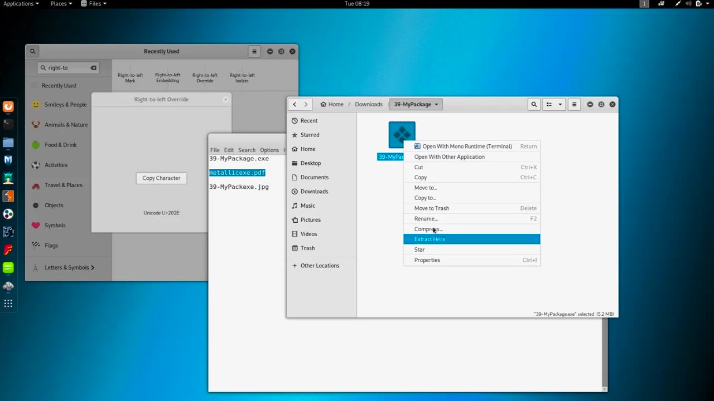Image resolution: width=714 pixels, height=401 pixels.
Task: Select Compress… in context menu
Action: tap(471, 229)
